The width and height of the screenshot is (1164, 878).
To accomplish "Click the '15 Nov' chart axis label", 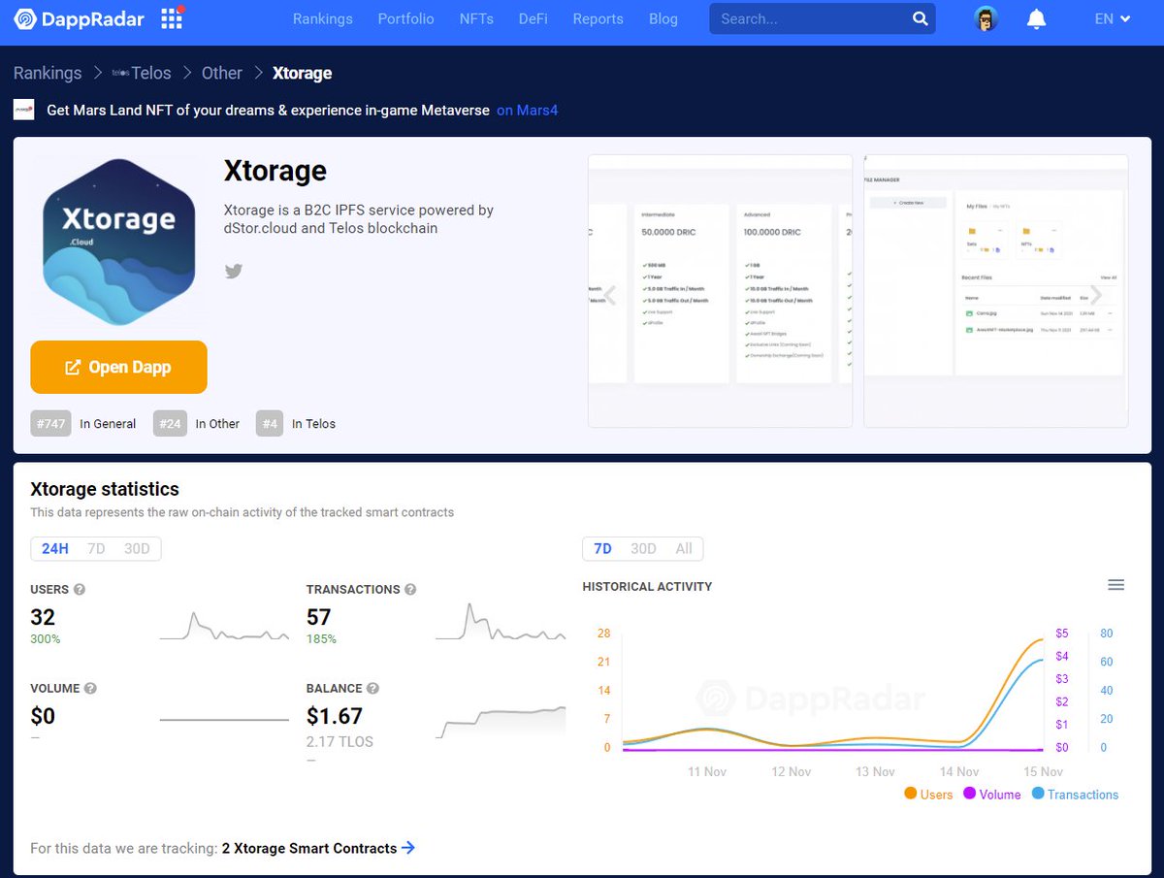I will point(1044,771).
